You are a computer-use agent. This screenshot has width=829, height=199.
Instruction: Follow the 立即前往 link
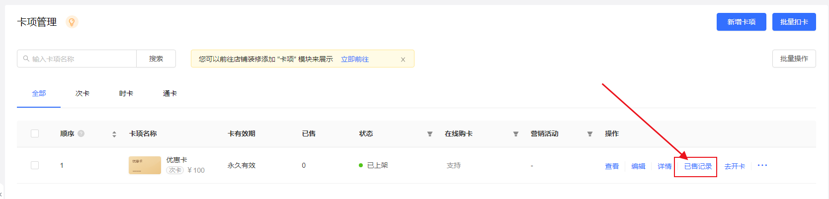pyautogui.click(x=355, y=59)
